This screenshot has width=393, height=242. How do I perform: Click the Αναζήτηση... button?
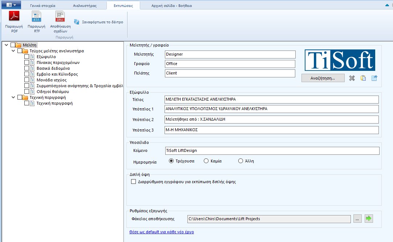[323, 77]
